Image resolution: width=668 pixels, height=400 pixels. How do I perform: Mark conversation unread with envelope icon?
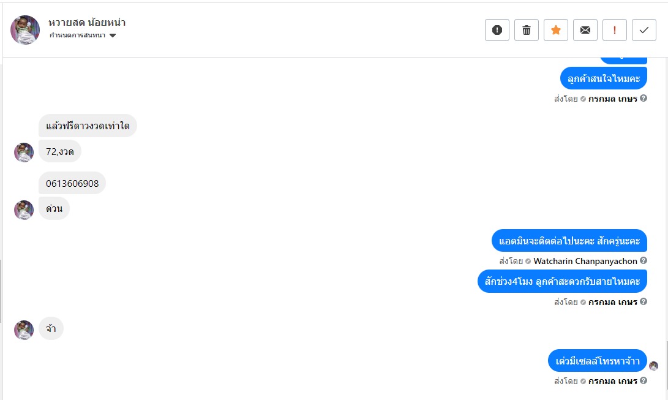coord(585,30)
